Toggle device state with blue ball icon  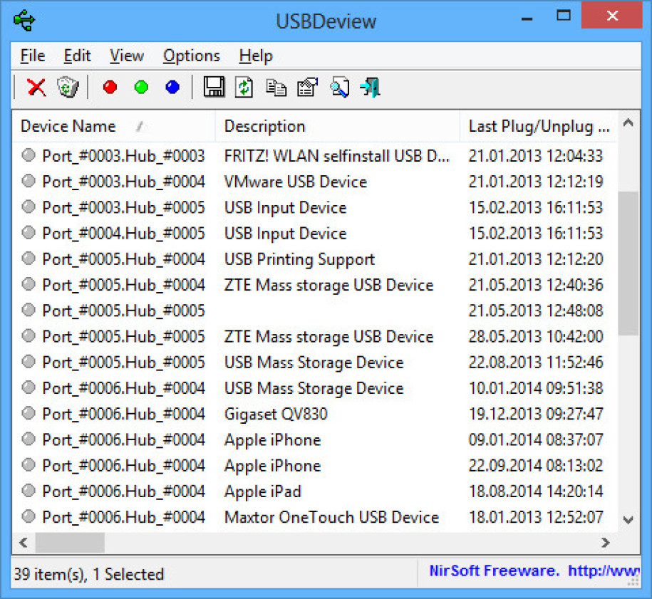pos(172,86)
